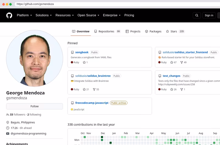Click the followers people icon
The width and height of the screenshot is (220, 145).
(8, 115)
